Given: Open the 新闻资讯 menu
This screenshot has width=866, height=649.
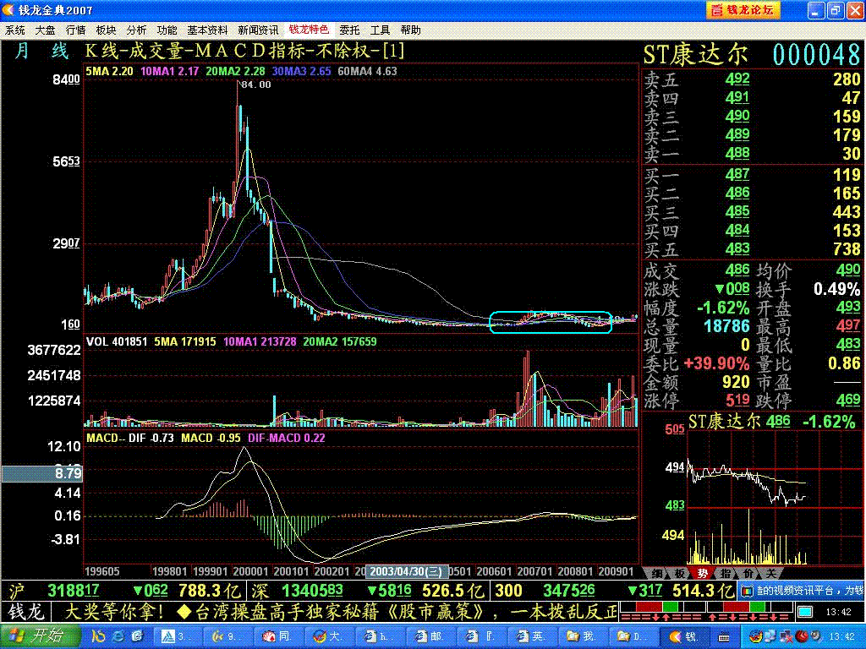Looking at the screenshot, I should click(258, 30).
